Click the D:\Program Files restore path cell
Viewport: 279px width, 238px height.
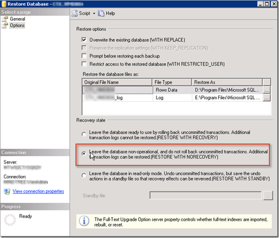pos(227,90)
